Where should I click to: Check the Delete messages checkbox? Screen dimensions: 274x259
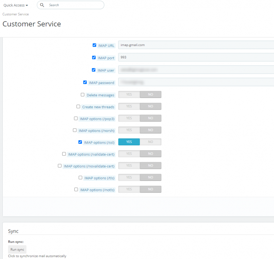tap(83, 95)
